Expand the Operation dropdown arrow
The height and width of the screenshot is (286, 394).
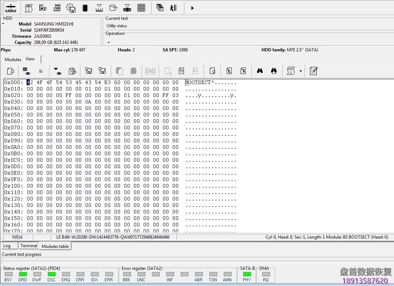[108, 42]
